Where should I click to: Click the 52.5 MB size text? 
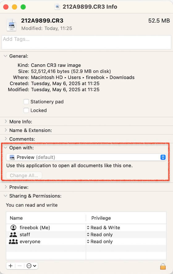(x=159, y=21)
